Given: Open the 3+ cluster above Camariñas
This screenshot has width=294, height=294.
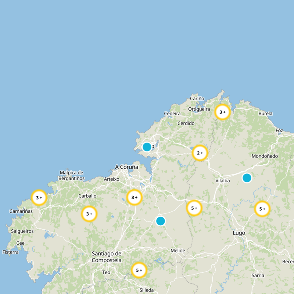Looking at the screenshot, I should pyautogui.click(x=39, y=198).
